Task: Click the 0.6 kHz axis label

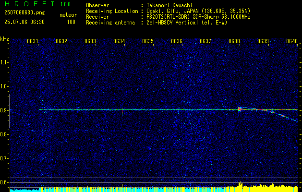Action: 4,182
